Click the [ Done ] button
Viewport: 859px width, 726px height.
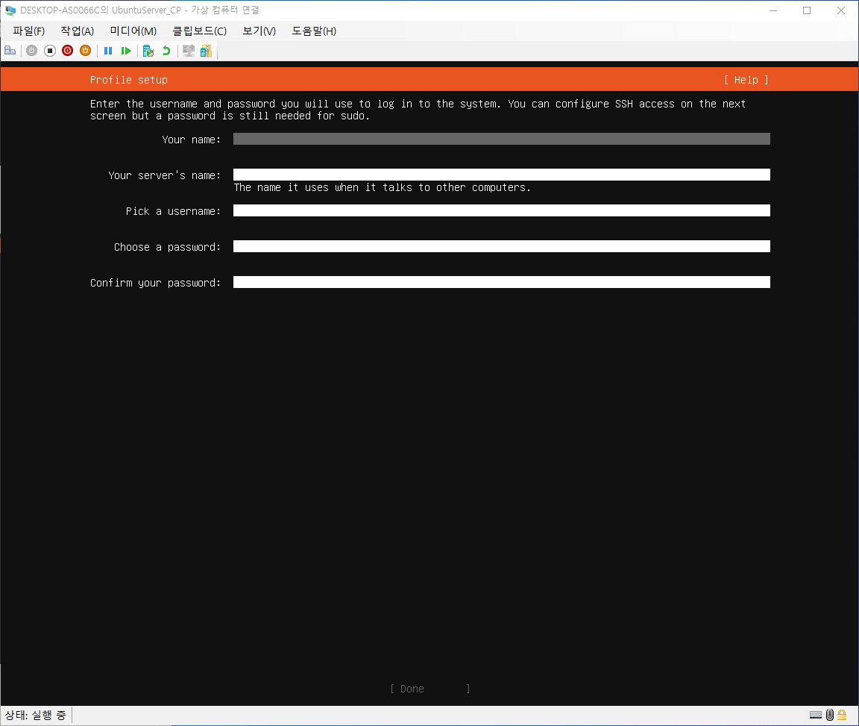click(x=430, y=689)
